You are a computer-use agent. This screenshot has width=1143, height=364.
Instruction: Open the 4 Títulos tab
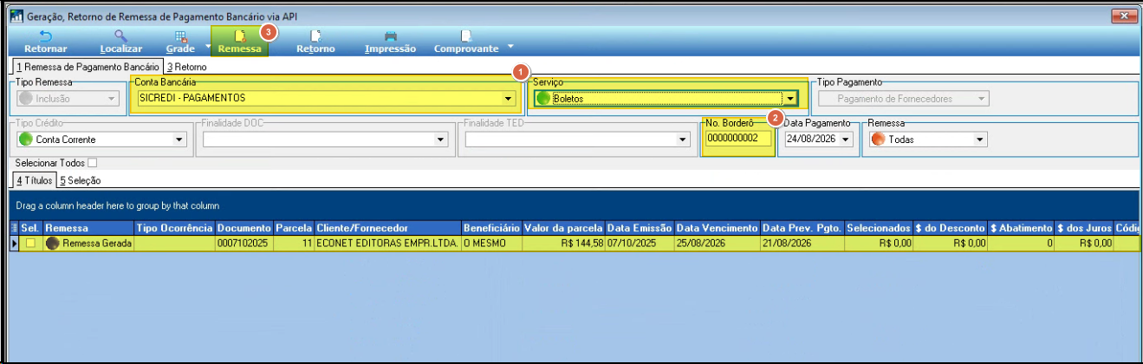[x=35, y=180]
